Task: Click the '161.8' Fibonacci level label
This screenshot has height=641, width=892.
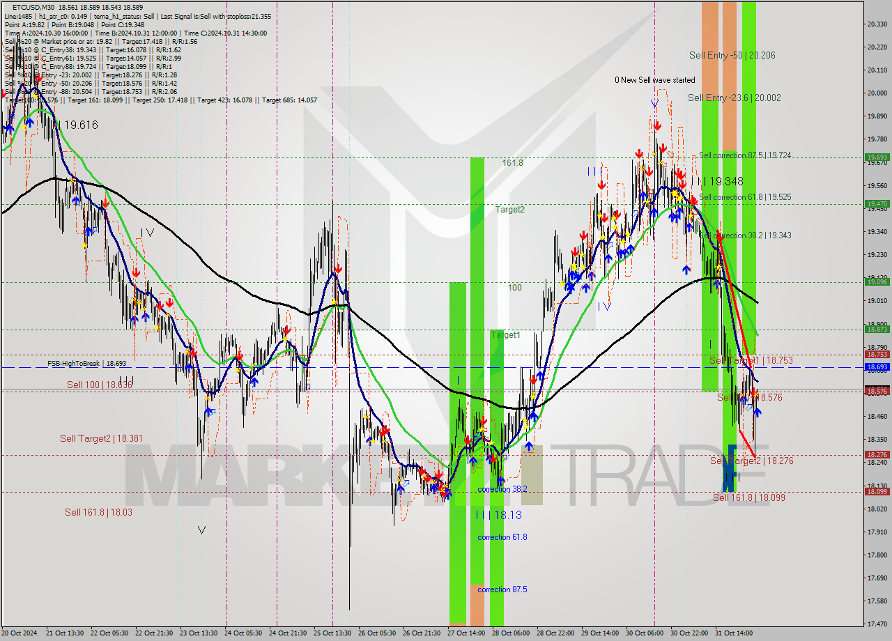Action: coord(512,162)
